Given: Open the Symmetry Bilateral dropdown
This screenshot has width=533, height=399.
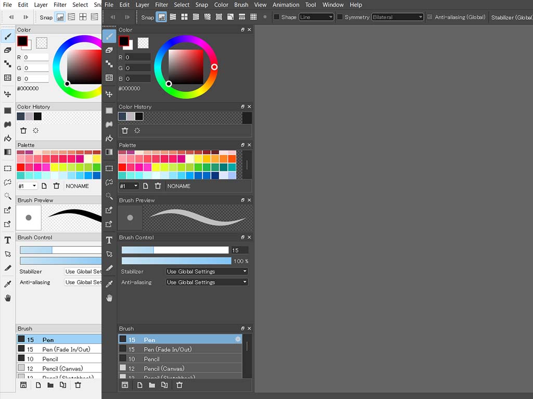Looking at the screenshot, I should [x=397, y=17].
